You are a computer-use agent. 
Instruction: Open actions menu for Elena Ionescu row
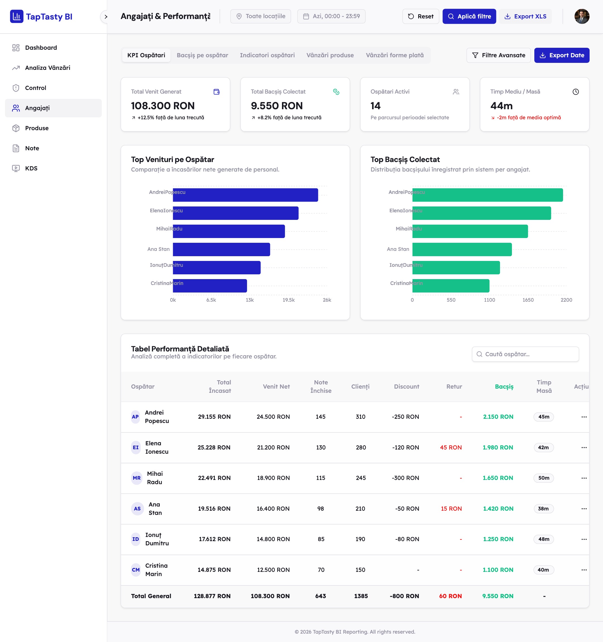click(584, 448)
